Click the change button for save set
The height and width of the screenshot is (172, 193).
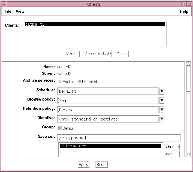tap(172, 147)
